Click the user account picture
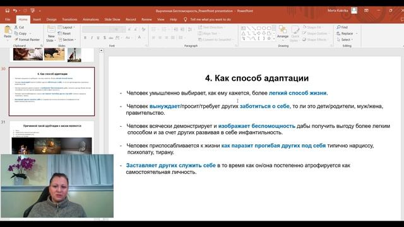Viewport: 404px width, 227px height. (354, 10)
